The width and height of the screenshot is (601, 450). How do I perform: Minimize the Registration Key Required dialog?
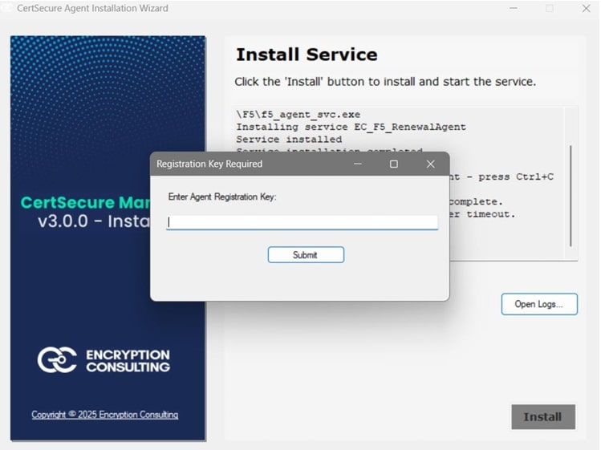358,164
